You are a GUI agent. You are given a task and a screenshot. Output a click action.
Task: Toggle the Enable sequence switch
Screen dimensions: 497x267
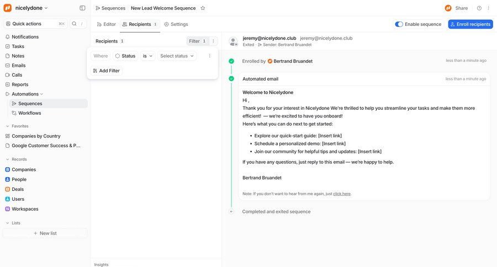[399, 24]
